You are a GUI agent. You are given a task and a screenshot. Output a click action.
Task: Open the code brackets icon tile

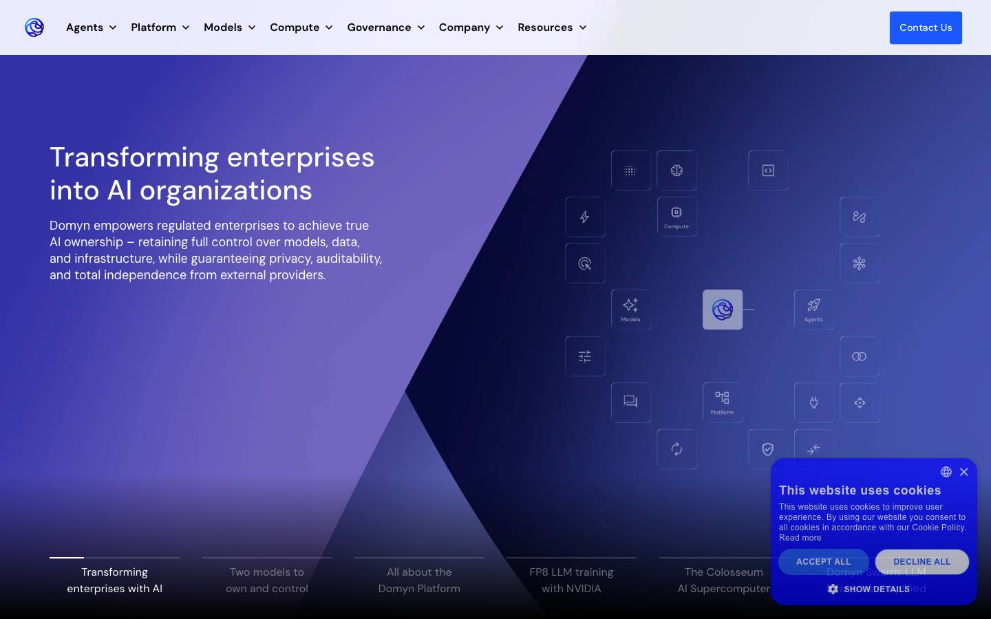[x=768, y=171]
